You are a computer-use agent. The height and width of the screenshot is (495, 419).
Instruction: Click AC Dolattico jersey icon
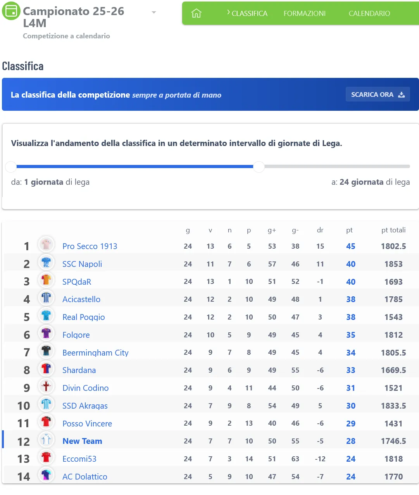tap(46, 475)
